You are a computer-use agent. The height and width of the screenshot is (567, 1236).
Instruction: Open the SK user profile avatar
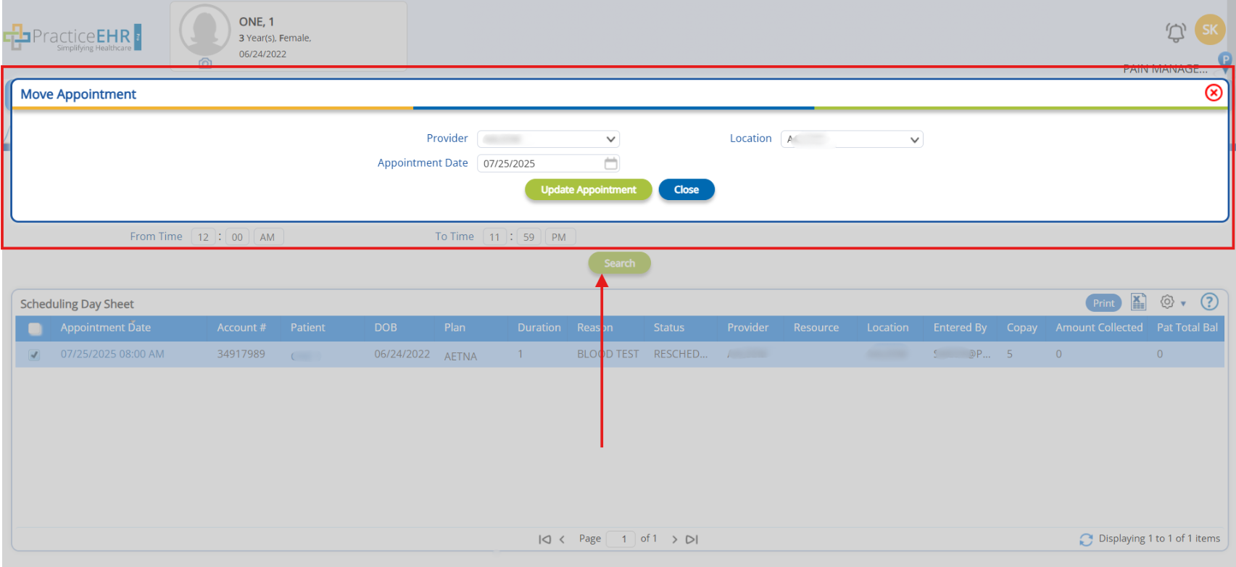tap(1209, 30)
